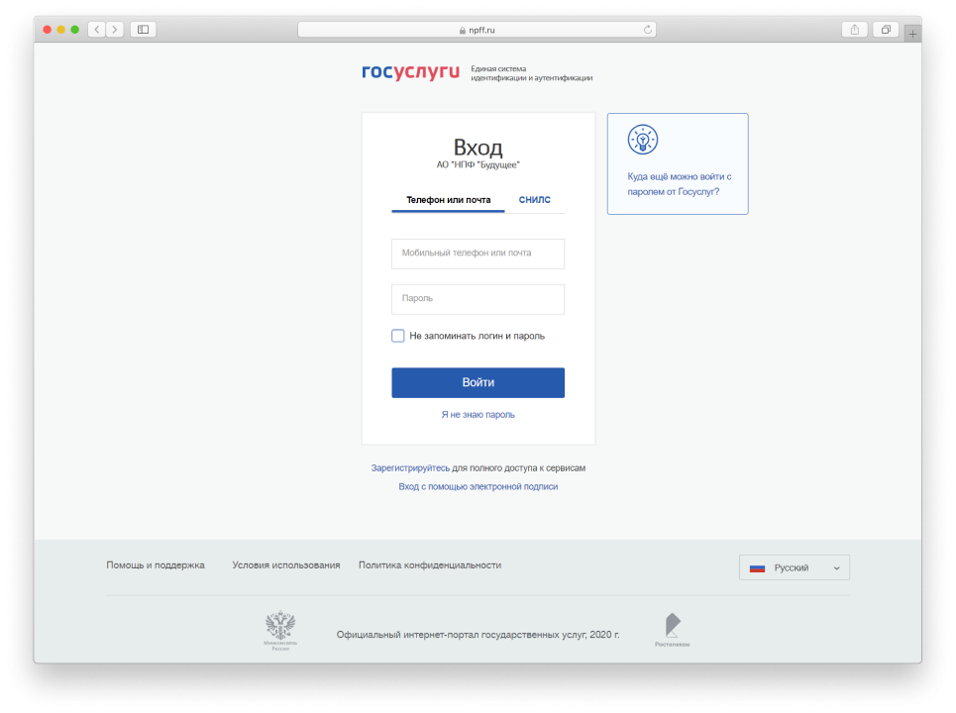Open 'Куда ещё можно войти' hint link
Viewport: 956px width, 713px height.
(680, 184)
